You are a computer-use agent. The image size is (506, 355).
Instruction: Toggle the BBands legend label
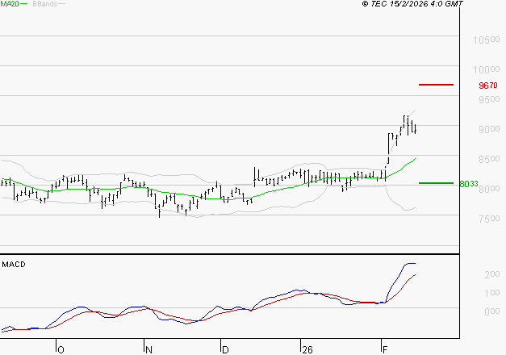[44, 5]
